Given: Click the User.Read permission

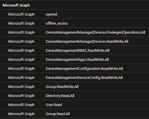Looking at the screenshot, I should point(54,105).
